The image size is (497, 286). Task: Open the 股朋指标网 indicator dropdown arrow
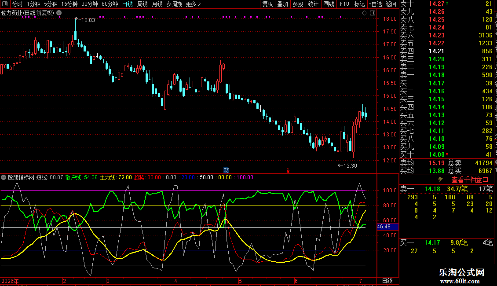click(x=4, y=178)
